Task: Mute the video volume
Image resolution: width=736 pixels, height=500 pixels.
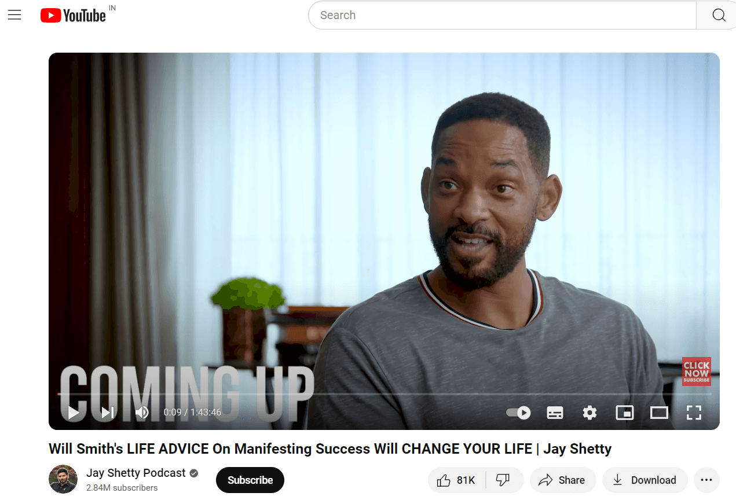Action: [x=142, y=413]
